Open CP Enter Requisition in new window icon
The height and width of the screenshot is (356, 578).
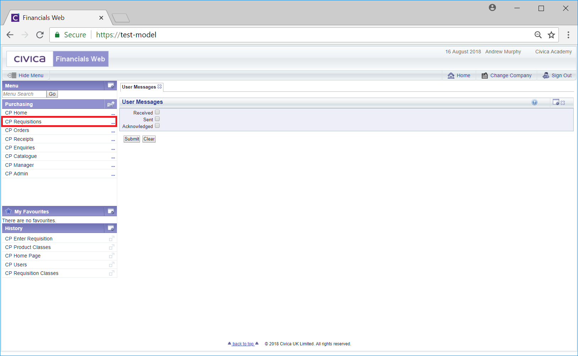coord(112,239)
